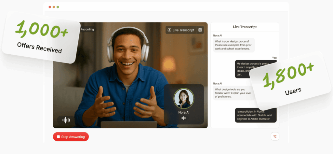
Task: Click the green window maximize dot
Action: coord(58,7)
